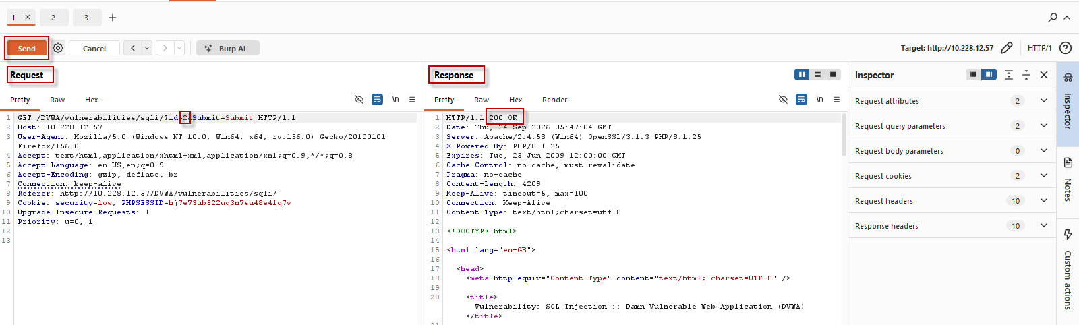Open the help question mark icon
Screen dimensions: 1079x325
pos(1066,48)
